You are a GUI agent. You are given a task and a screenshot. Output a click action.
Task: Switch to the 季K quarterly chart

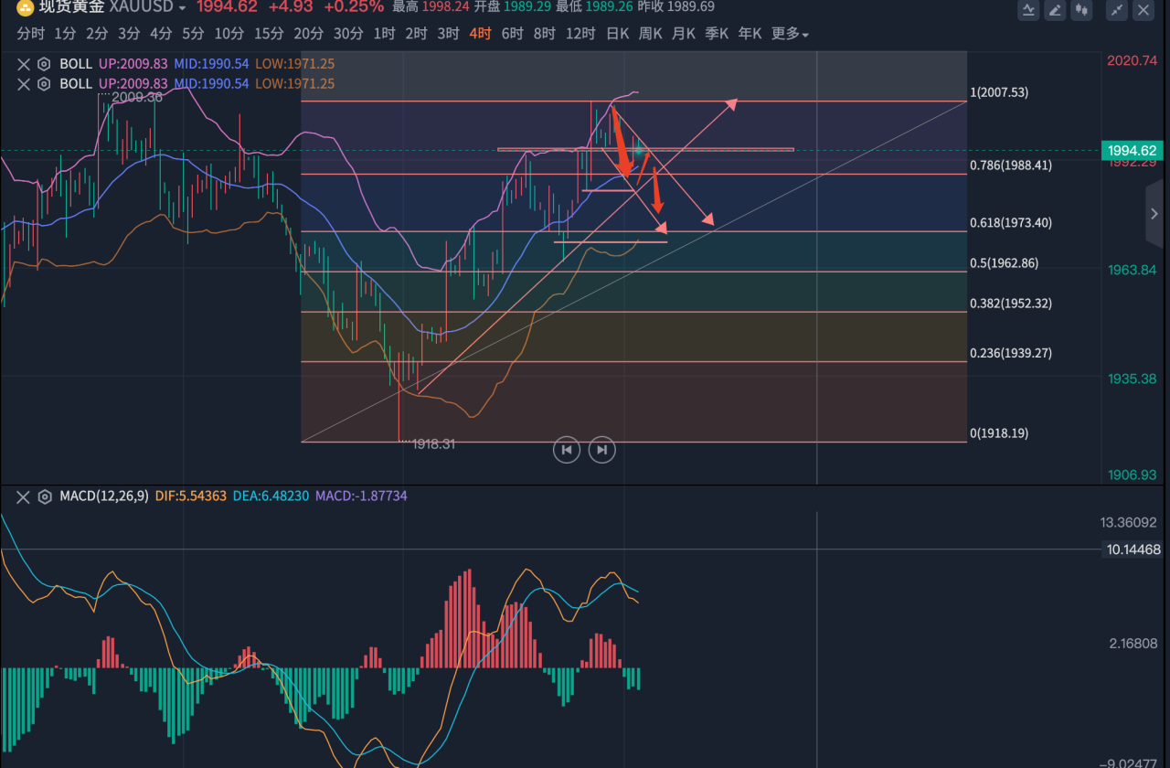717,34
